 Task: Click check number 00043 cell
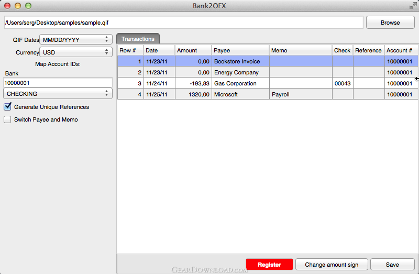point(343,83)
